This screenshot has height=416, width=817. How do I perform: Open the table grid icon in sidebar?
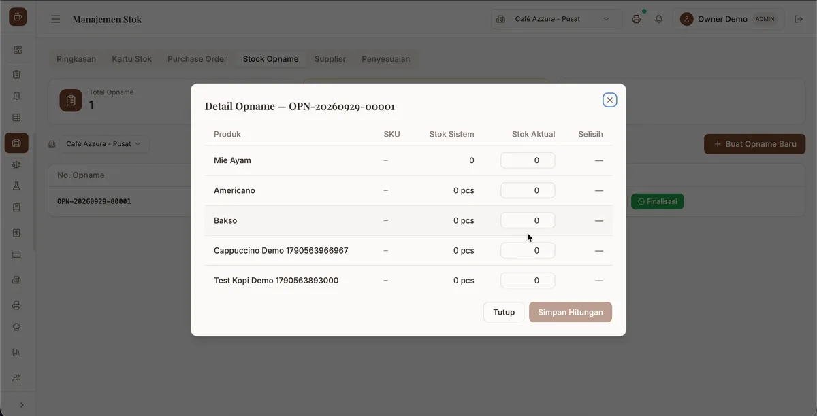(17, 118)
